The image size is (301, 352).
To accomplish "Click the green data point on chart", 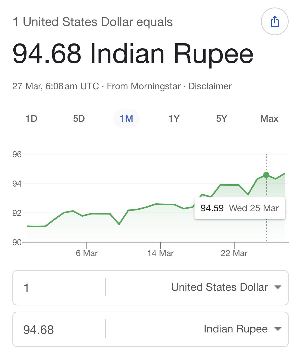I will (x=266, y=175).
